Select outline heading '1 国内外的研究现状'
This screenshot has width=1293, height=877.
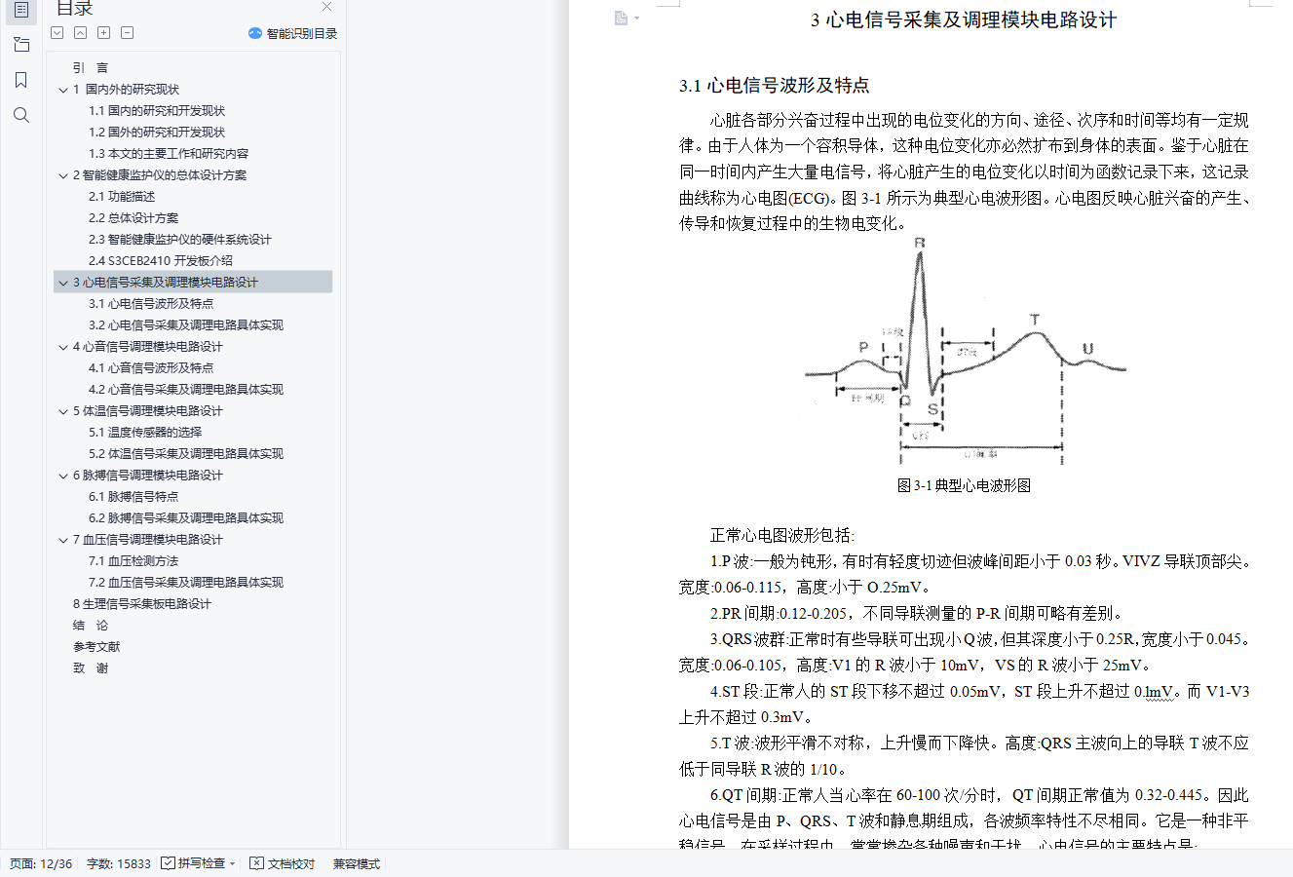pyautogui.click(x=127, y=90)
